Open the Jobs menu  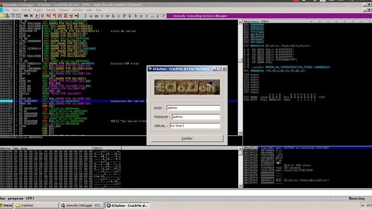tap(99, 10)
